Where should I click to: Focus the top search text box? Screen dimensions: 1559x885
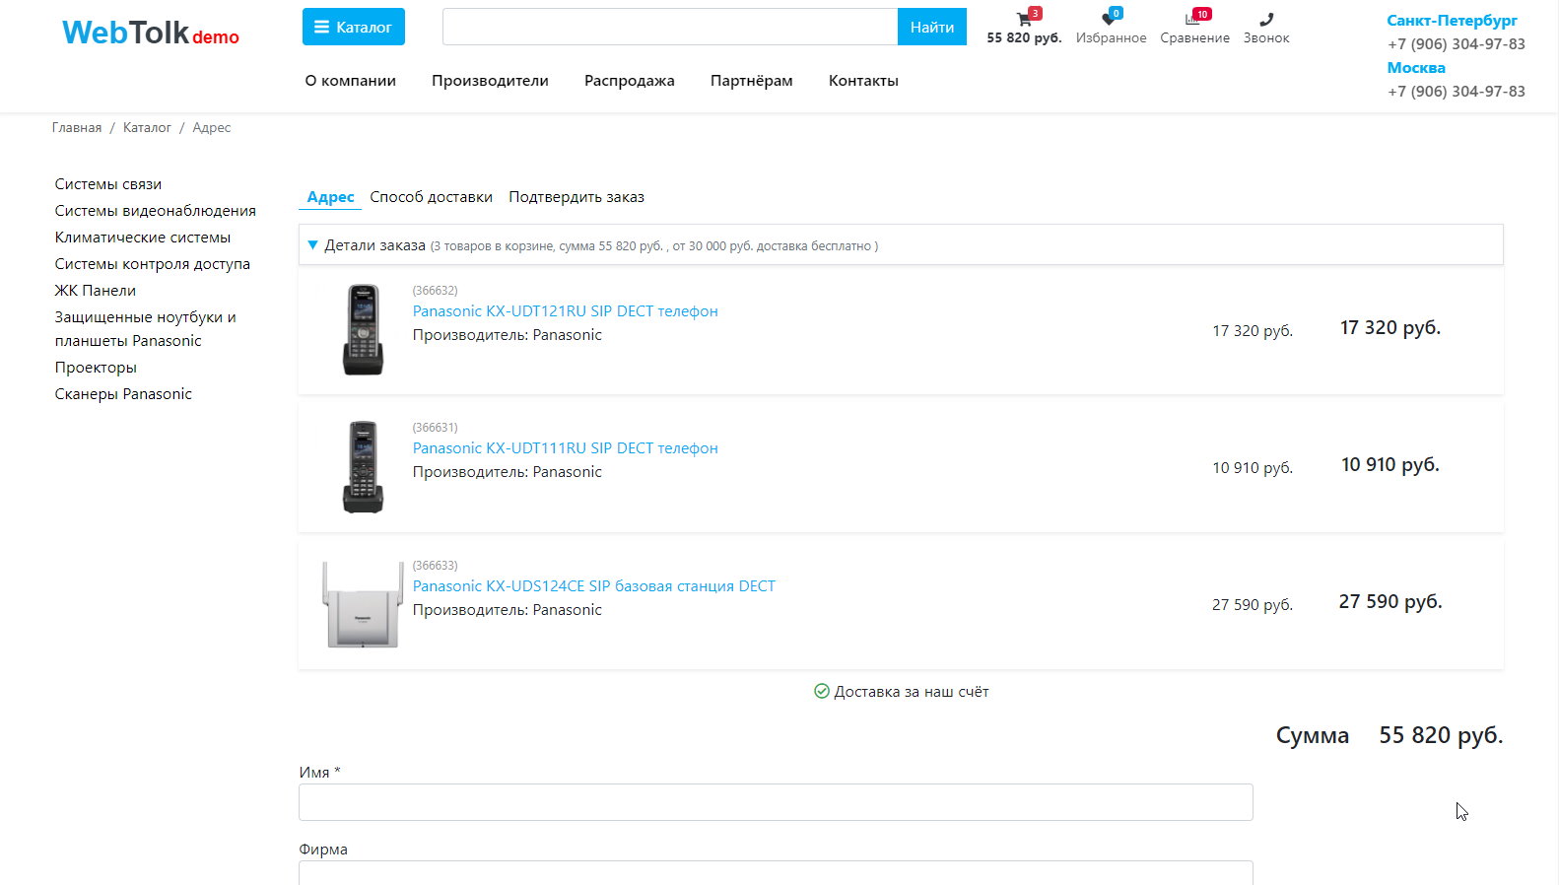tap(669, 28)
